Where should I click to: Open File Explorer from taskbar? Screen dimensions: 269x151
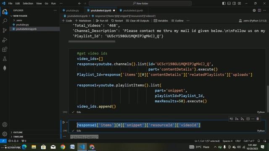click(x=34, y=147)
